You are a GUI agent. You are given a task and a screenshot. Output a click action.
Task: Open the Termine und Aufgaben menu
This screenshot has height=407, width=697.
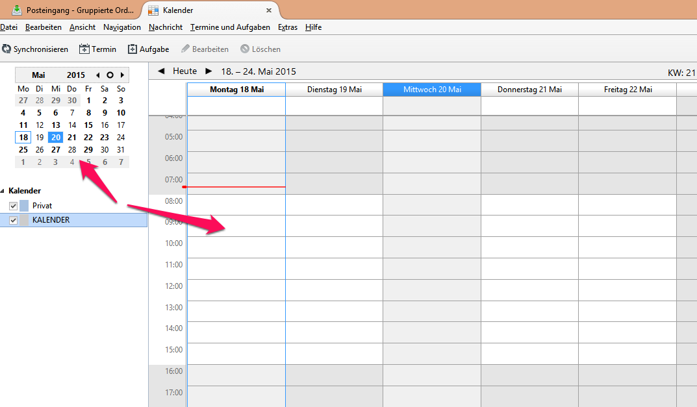(x=230, y=27)
